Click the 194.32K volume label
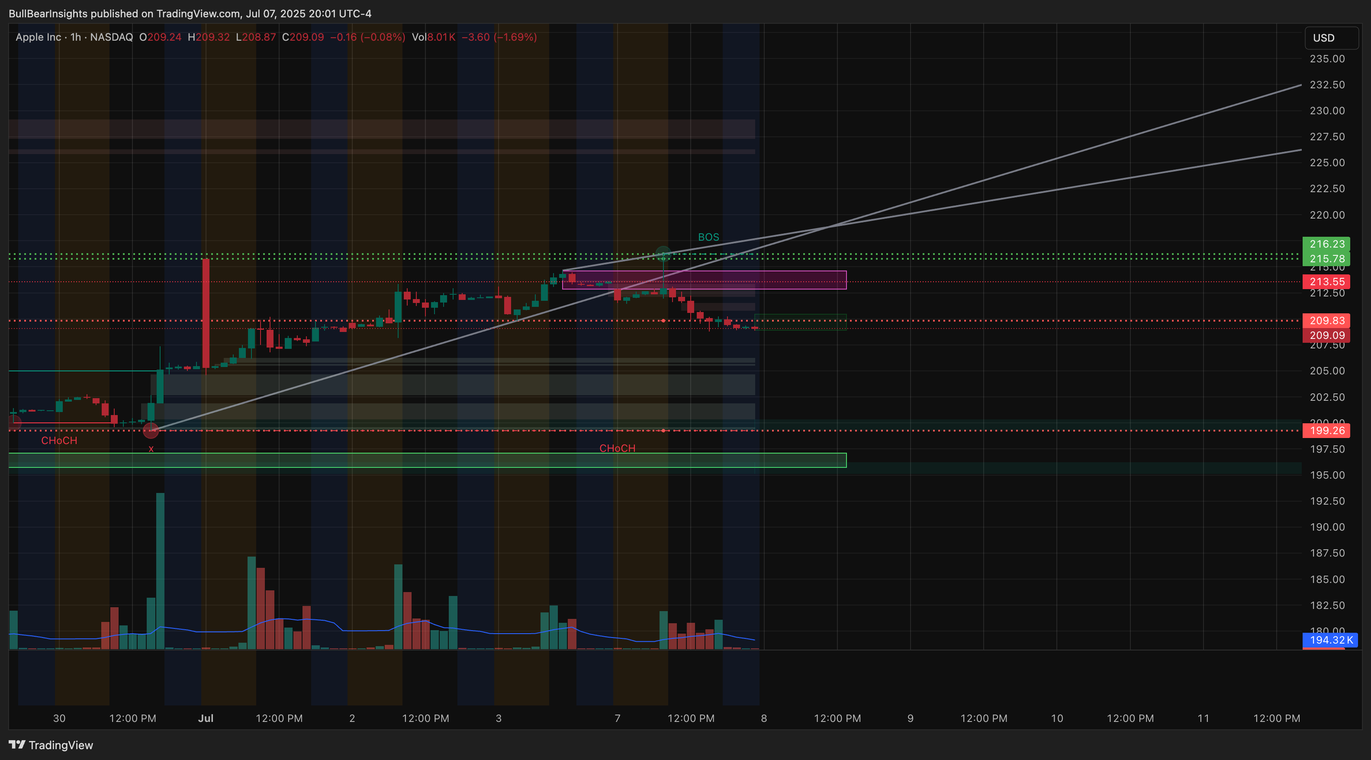The height and width of the screenshot is (760, 1371). click(1330, 640)
